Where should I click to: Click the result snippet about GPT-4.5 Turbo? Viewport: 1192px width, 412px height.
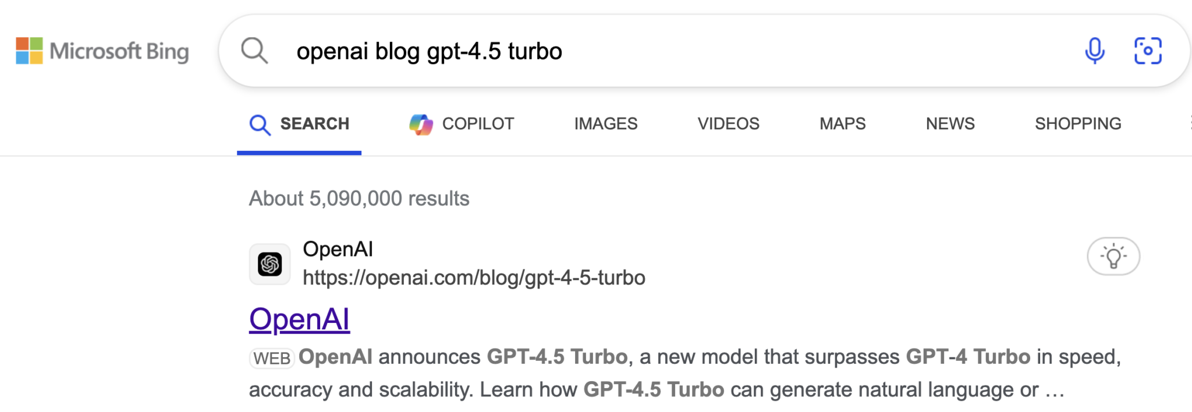(686, 373)
